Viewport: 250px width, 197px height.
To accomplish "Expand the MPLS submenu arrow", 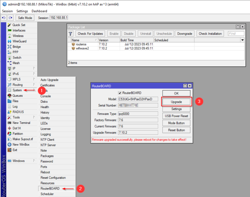I will 34,79.
